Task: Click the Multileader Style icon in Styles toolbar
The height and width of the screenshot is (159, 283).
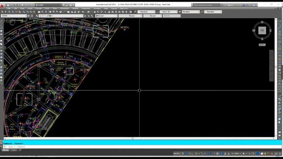Action: click(202, 12)
